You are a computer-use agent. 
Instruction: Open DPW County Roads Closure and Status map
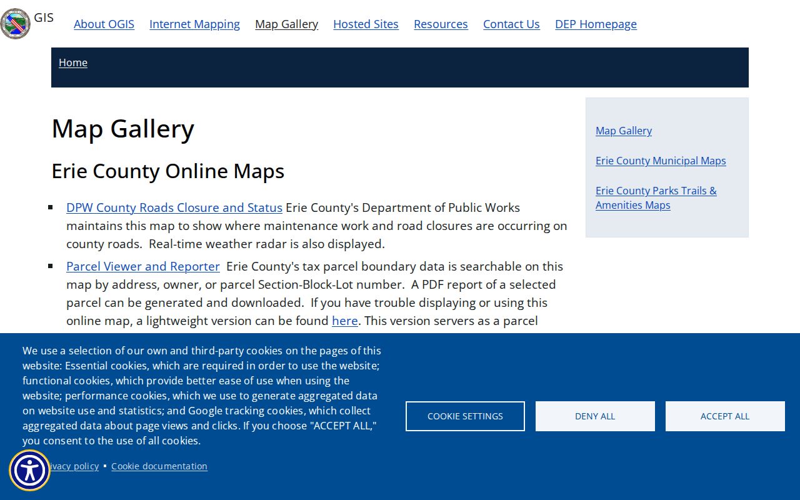174,207
